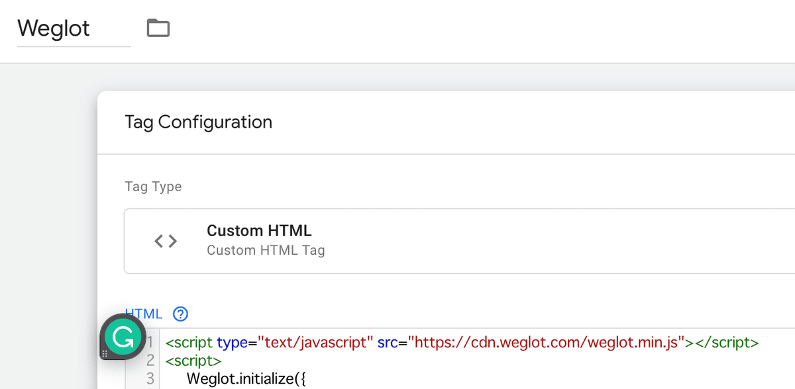Click the Custom HTML Tag subtitle
Screen dimensions: 795x389
pos(266,251)
